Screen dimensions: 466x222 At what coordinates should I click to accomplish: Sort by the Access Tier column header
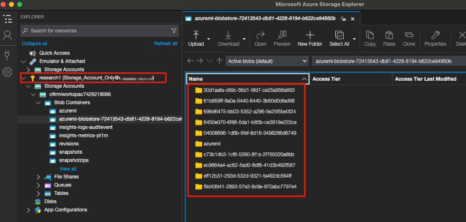click(x=351, y=79)
